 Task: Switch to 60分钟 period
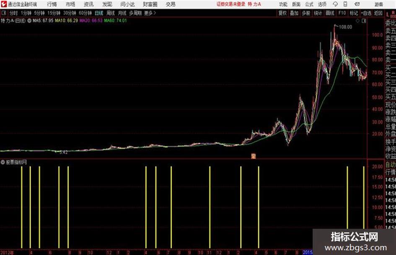pyautogui.click(x=85, y=13)
